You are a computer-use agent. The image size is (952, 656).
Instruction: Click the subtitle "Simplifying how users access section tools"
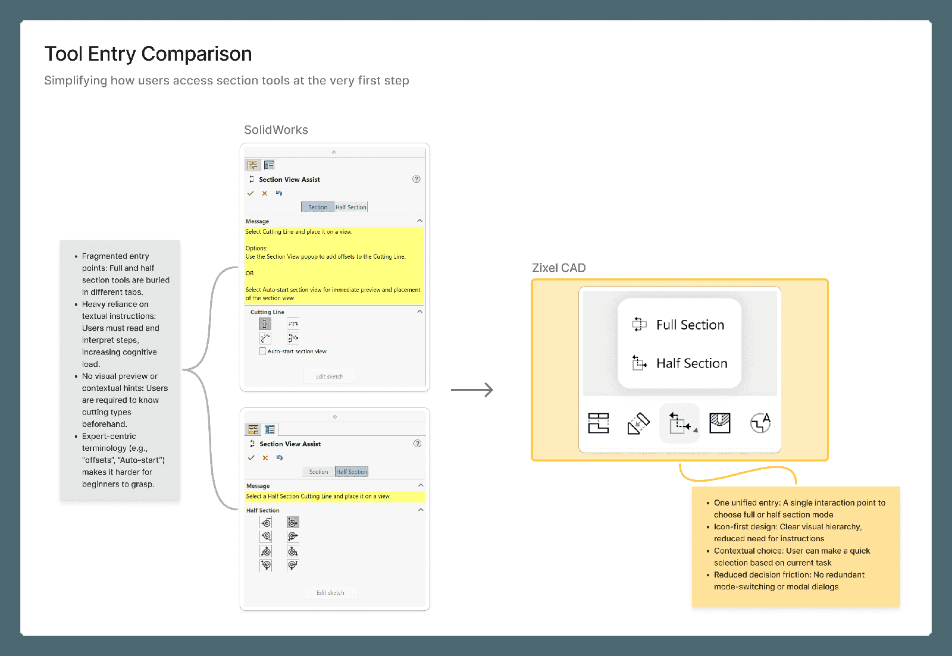pos(227,80)
